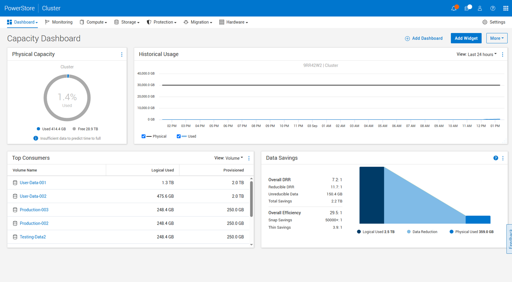The height and width of the screenshot is (282, 512).
Task: Click the Protection shield icon
Action: point(149,22)
